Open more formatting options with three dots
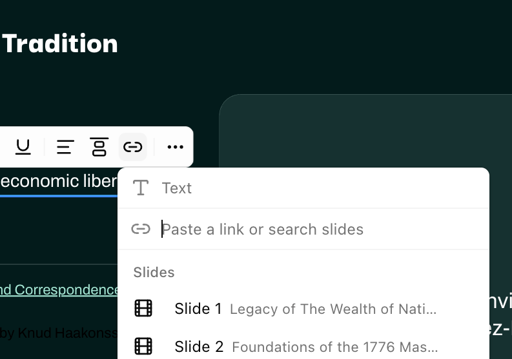 point(175,147)
